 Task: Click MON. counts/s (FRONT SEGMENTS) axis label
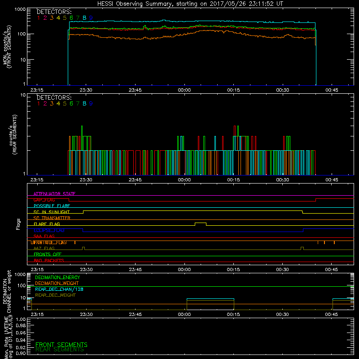pyautogui.click(x=7, y=47)
